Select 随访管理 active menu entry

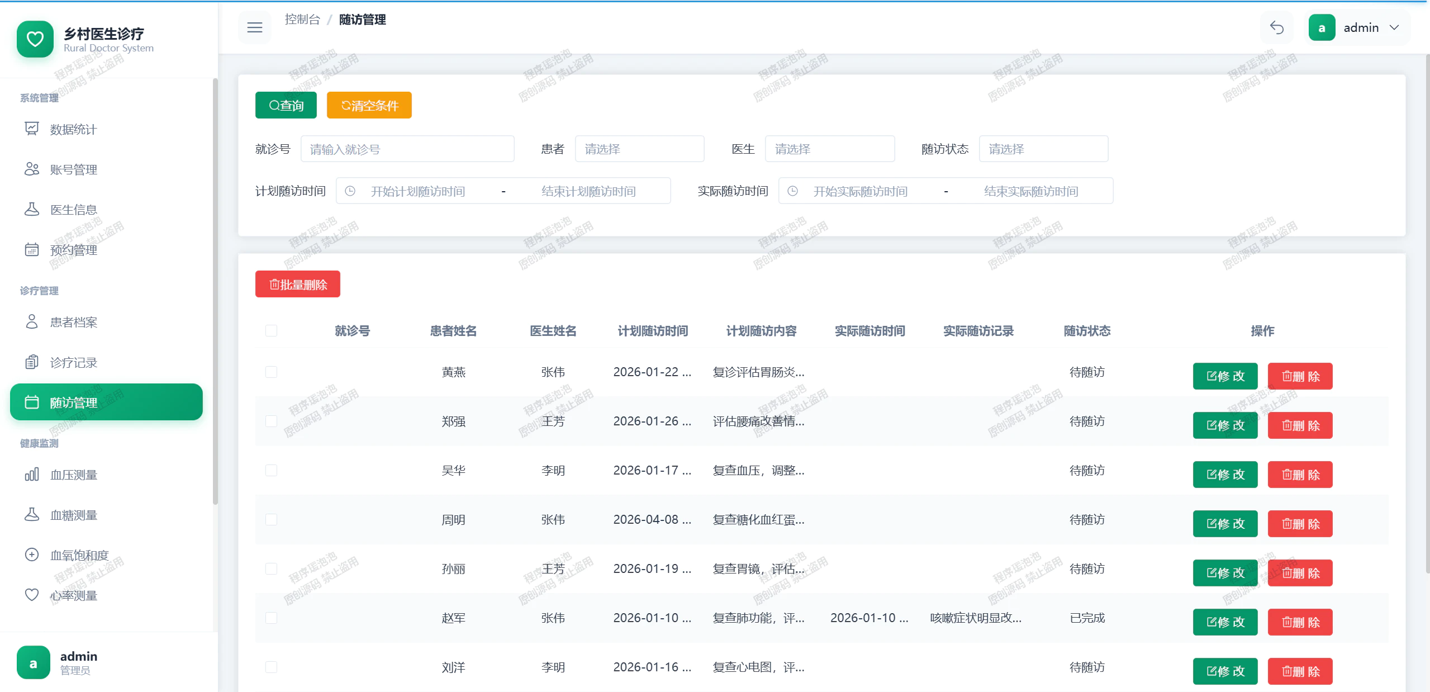(106, 402)
